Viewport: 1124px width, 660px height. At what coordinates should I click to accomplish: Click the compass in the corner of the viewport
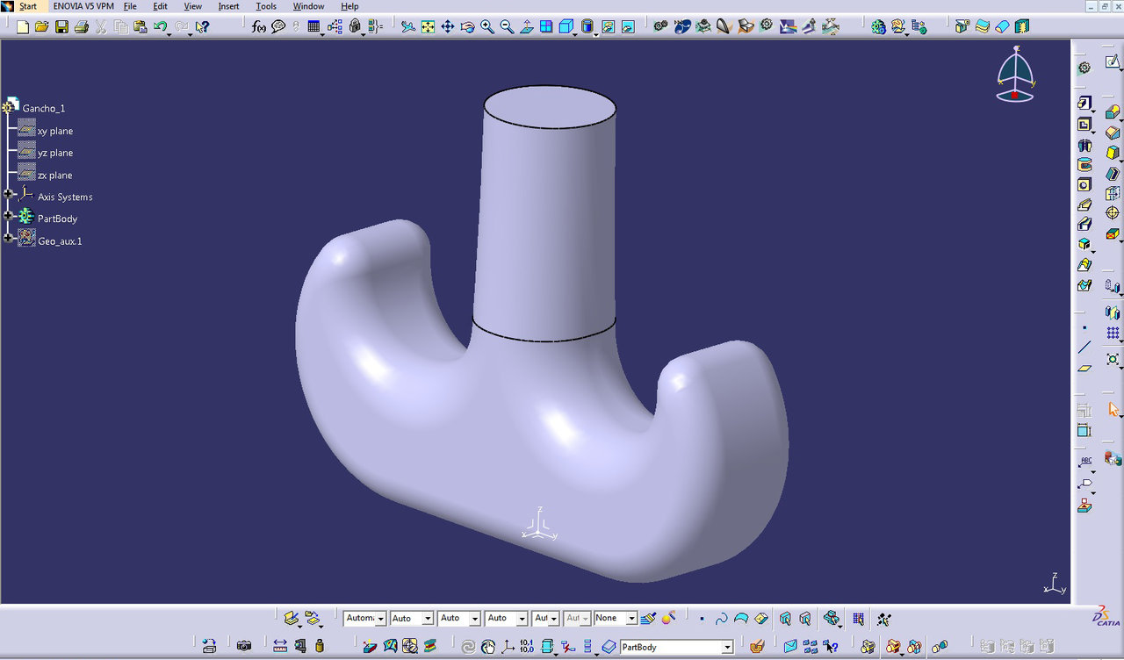click(1016, 75)
